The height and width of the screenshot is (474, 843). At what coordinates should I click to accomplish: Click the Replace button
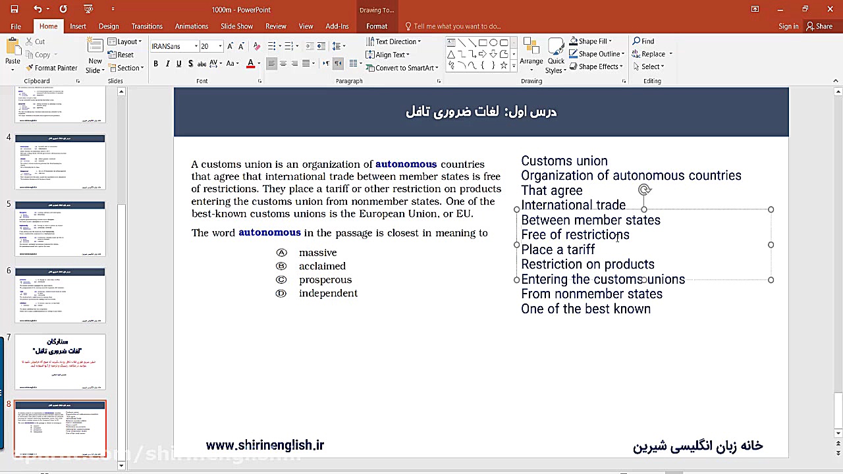[652, 54]
